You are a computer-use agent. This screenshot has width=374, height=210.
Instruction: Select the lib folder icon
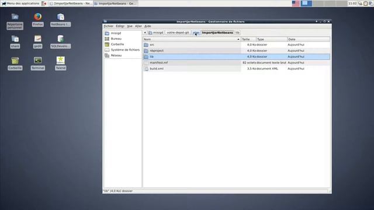[146, 57]
